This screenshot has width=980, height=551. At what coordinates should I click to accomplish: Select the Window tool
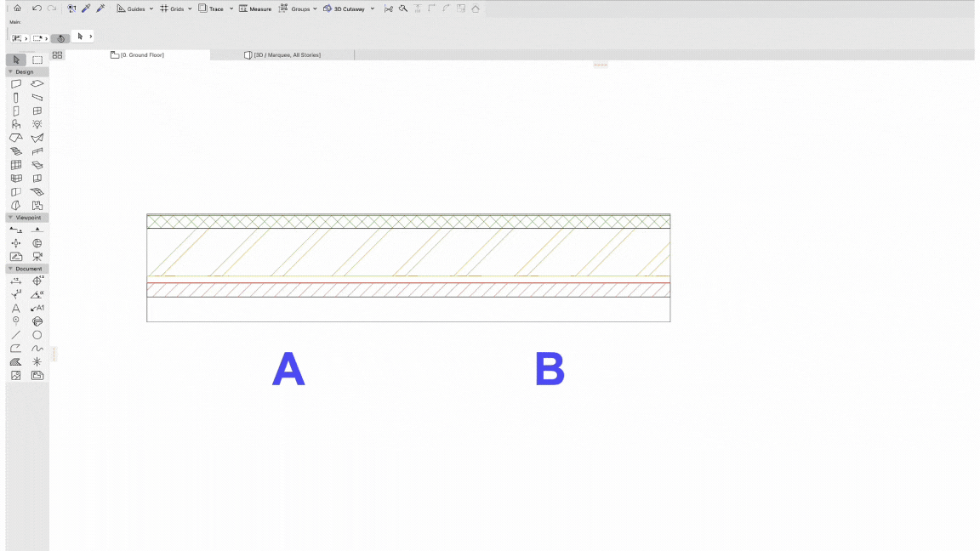(x=37, y=111)
